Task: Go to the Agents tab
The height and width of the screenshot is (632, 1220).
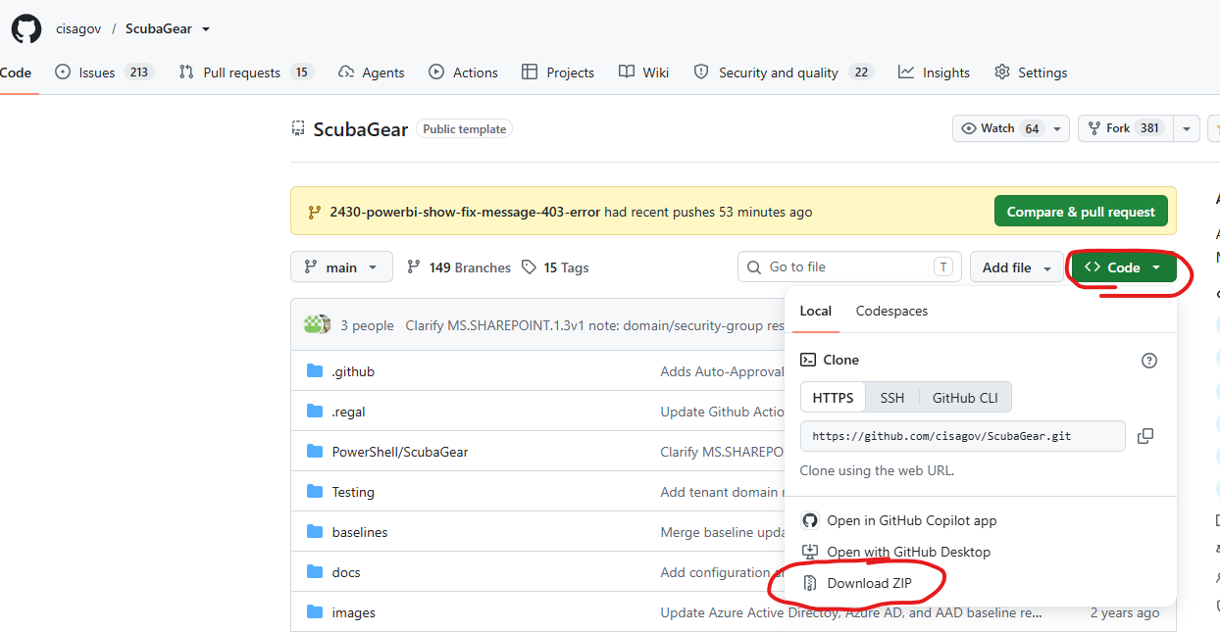Action: pos(371,73)
